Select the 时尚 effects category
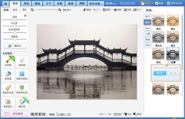Viewport: 185px width, 119px height. 147,40
